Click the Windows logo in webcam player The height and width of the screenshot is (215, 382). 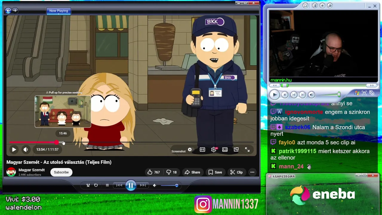coord(357,93)
